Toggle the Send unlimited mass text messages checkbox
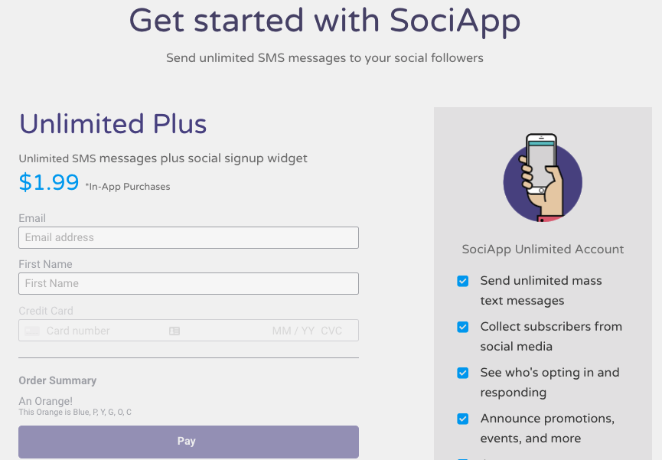The width and height of the screenshot is (662, 460). pyautogui.click(x=463, y=281)
